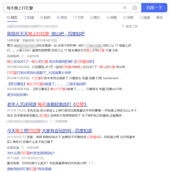Clear the search box with the X icon
Viewport: 170px width, 172px height.
tap(125, 8)
